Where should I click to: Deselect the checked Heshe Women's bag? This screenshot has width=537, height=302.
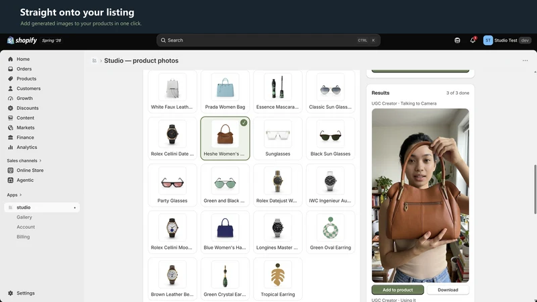[225, 138]
